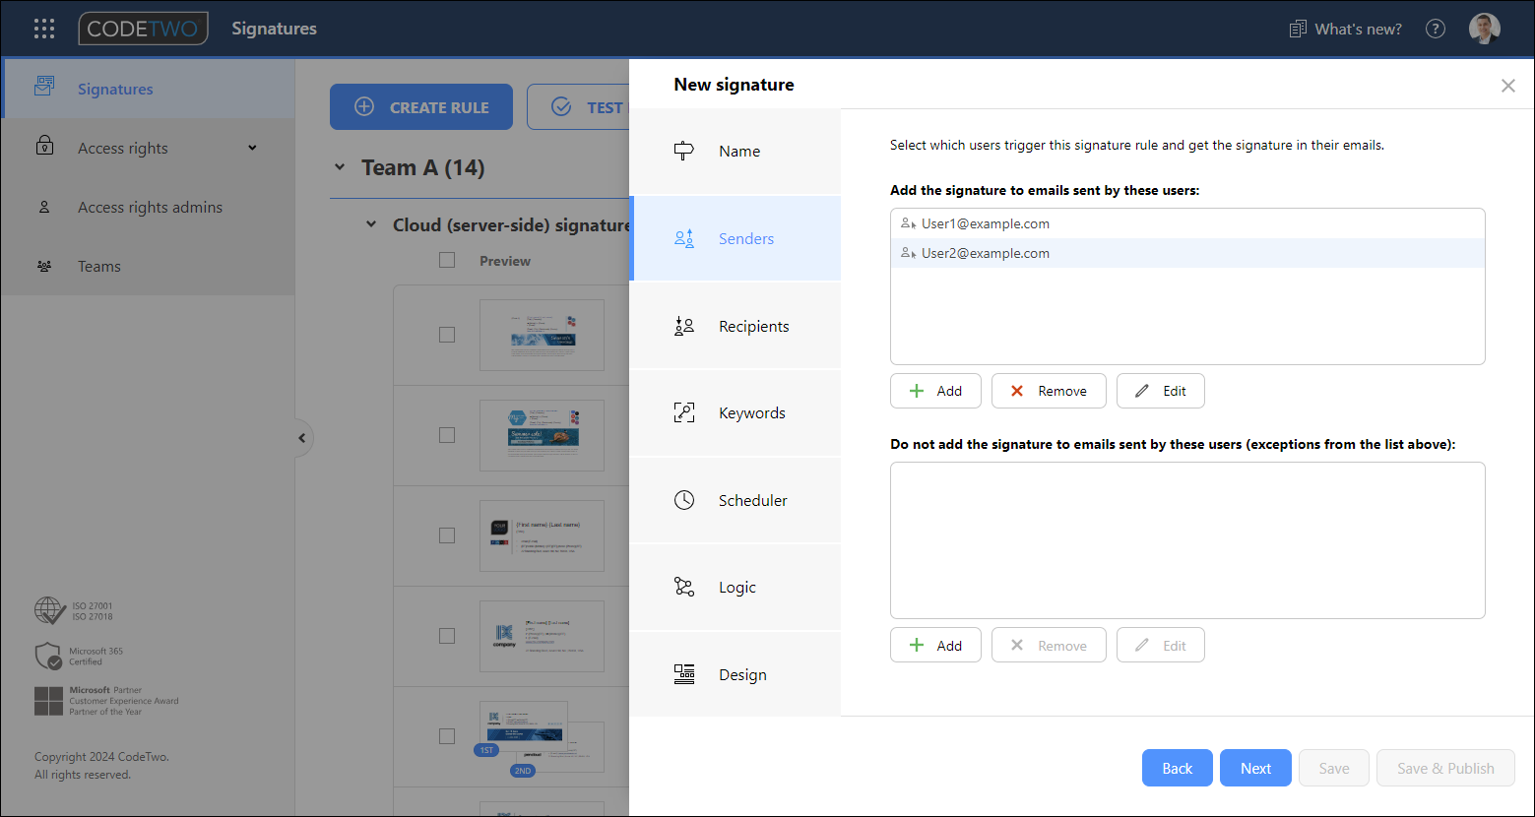Image resolution: width=1535 pixels, height=817 pixels.
Task: Open Signatures in the sidebar
Action: [148, 89]
